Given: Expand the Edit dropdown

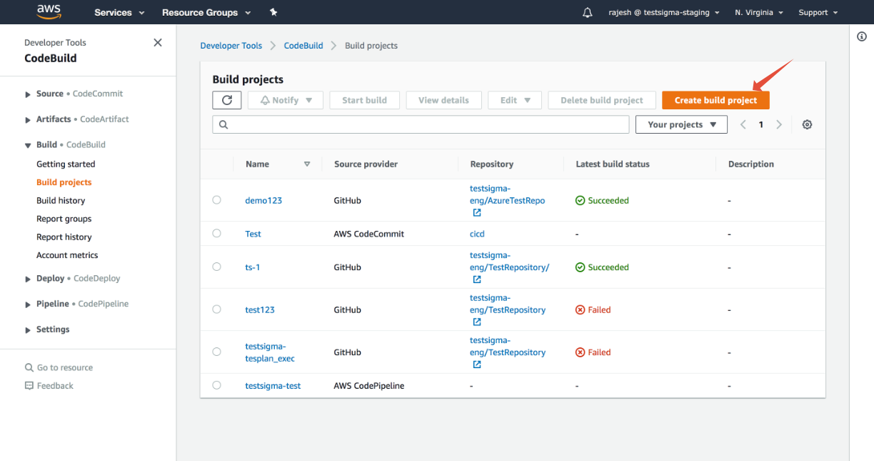Looking at the screenshot, I should [514, 99].
